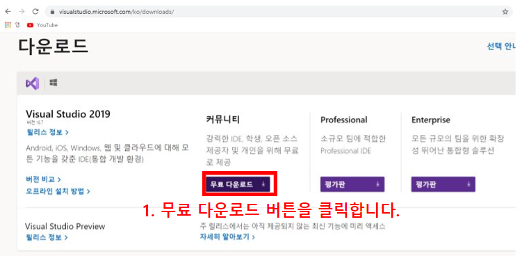Open the 오프라인 설치 방법 link

point(58,191)
